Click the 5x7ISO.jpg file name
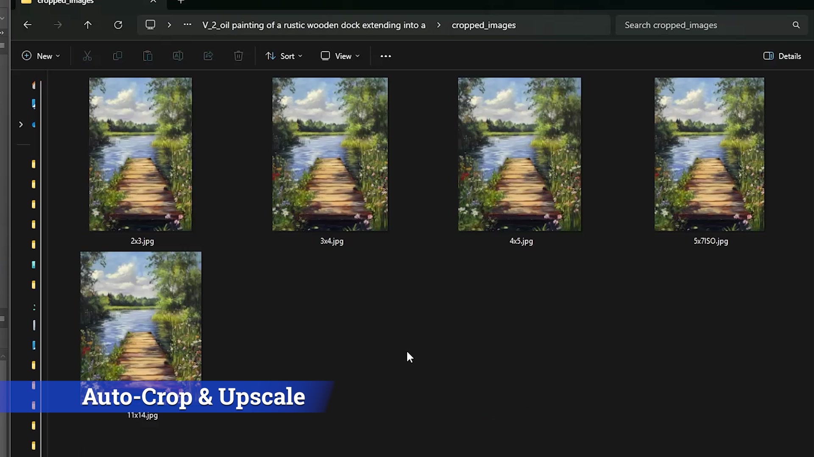 [711, 241]
